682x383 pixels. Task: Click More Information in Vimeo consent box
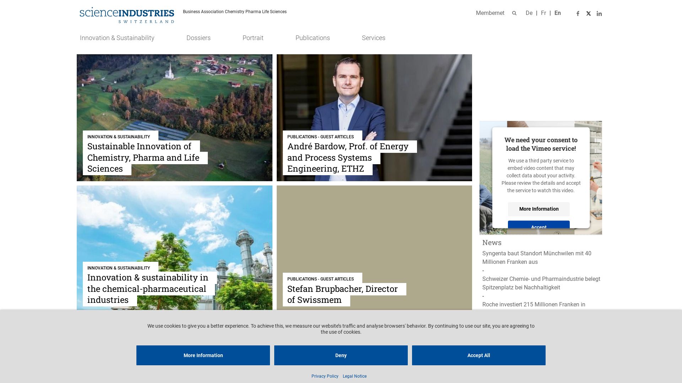(x=539, y=209)
